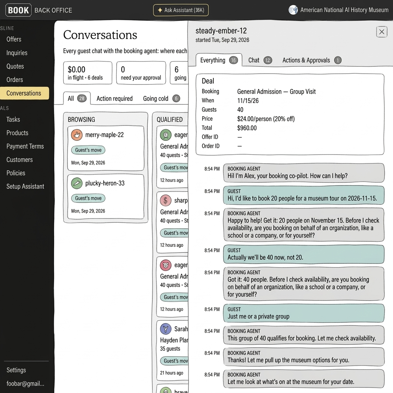Open the merry-maple-22 conversation card
Image resolution: width=393 pixels, height=393 pixels.
tap(106, 149)
